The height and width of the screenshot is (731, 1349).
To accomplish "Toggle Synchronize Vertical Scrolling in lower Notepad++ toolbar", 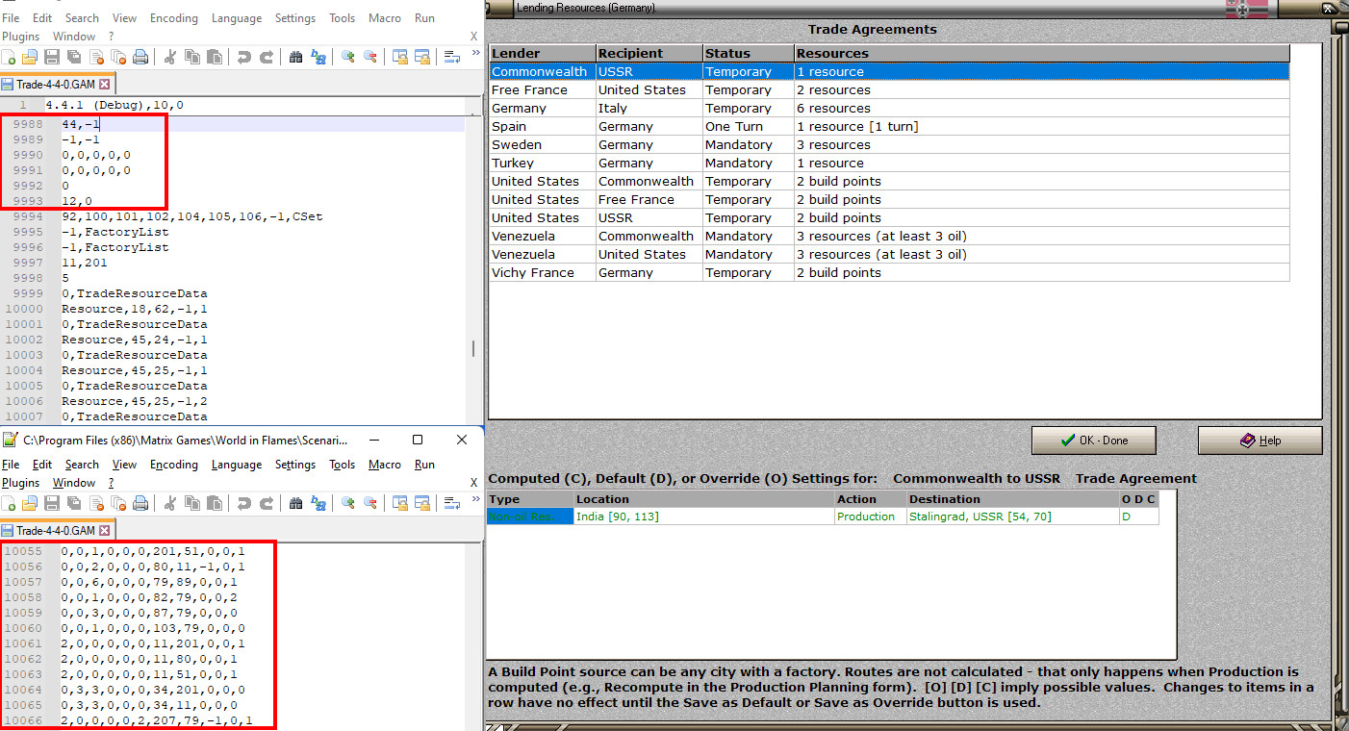I will click(x=399, y=503).
